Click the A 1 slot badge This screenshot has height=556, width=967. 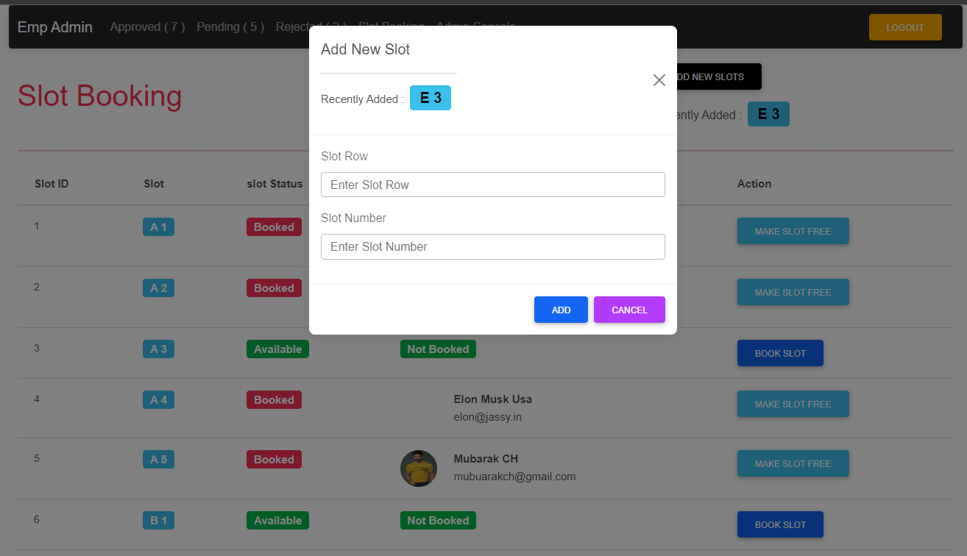click(x=158, y=227)
